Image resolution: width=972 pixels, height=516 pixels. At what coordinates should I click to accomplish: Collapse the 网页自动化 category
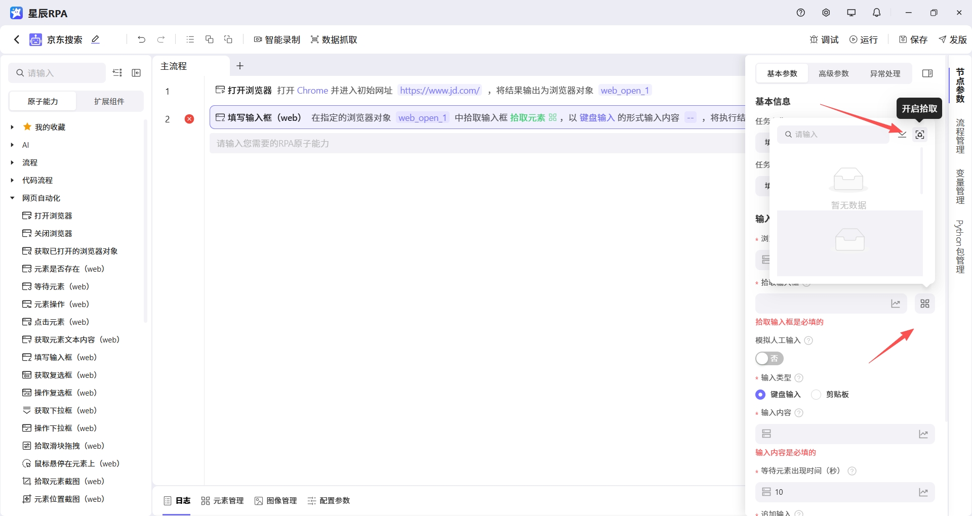pyautogui.click(x=13, y=198)
